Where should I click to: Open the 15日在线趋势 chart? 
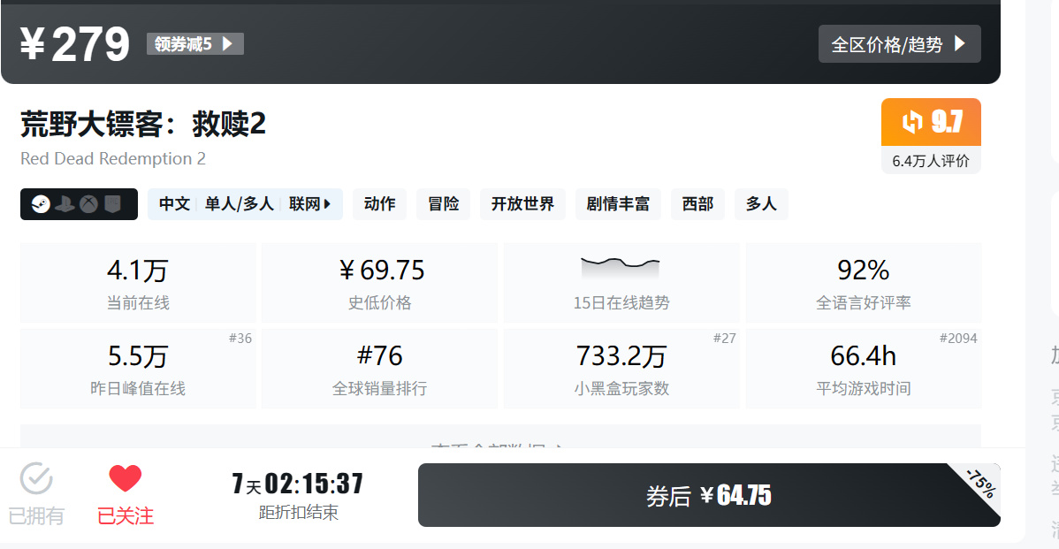621,283
